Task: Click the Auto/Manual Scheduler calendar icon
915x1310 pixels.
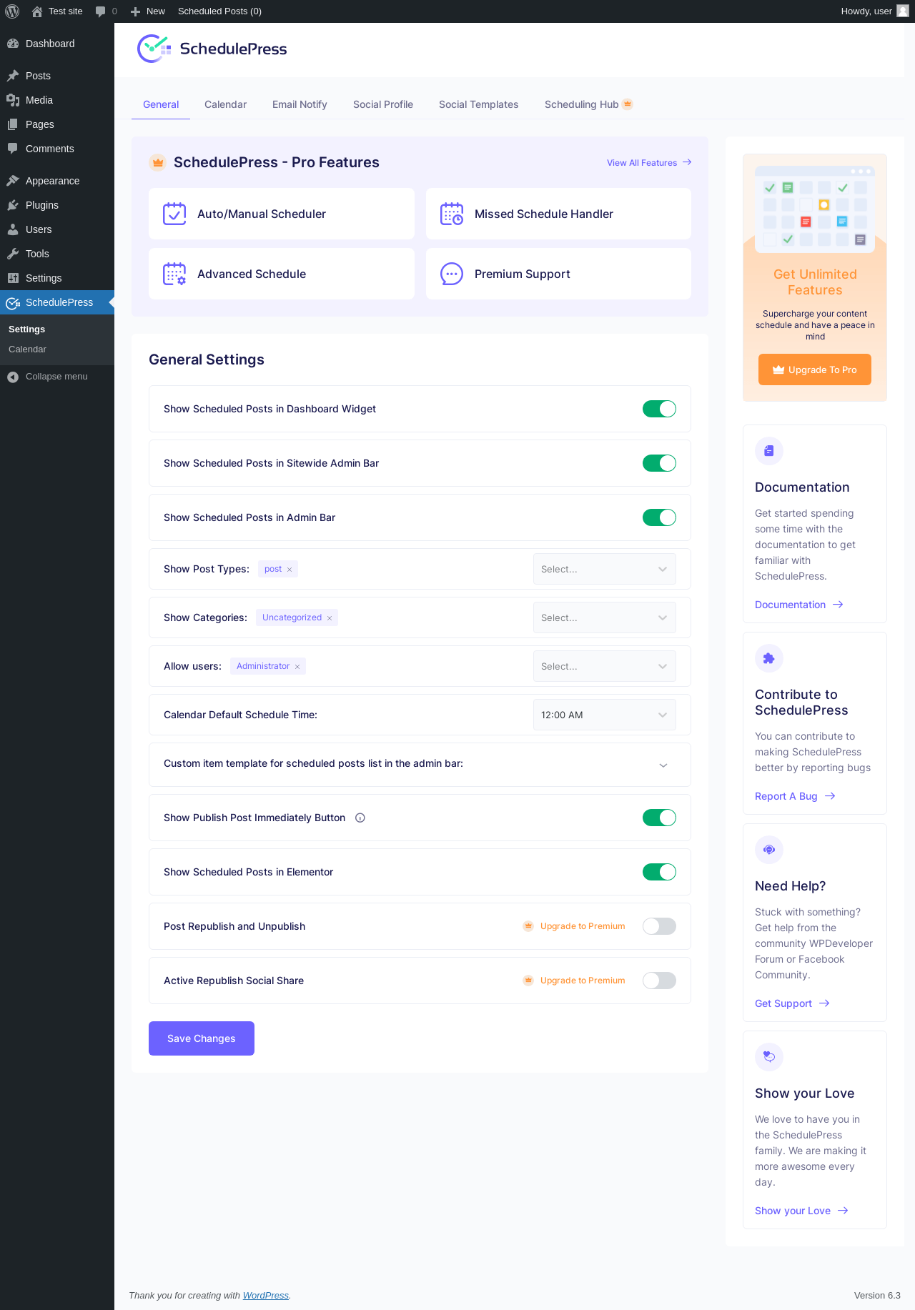Action: [174, 214]
